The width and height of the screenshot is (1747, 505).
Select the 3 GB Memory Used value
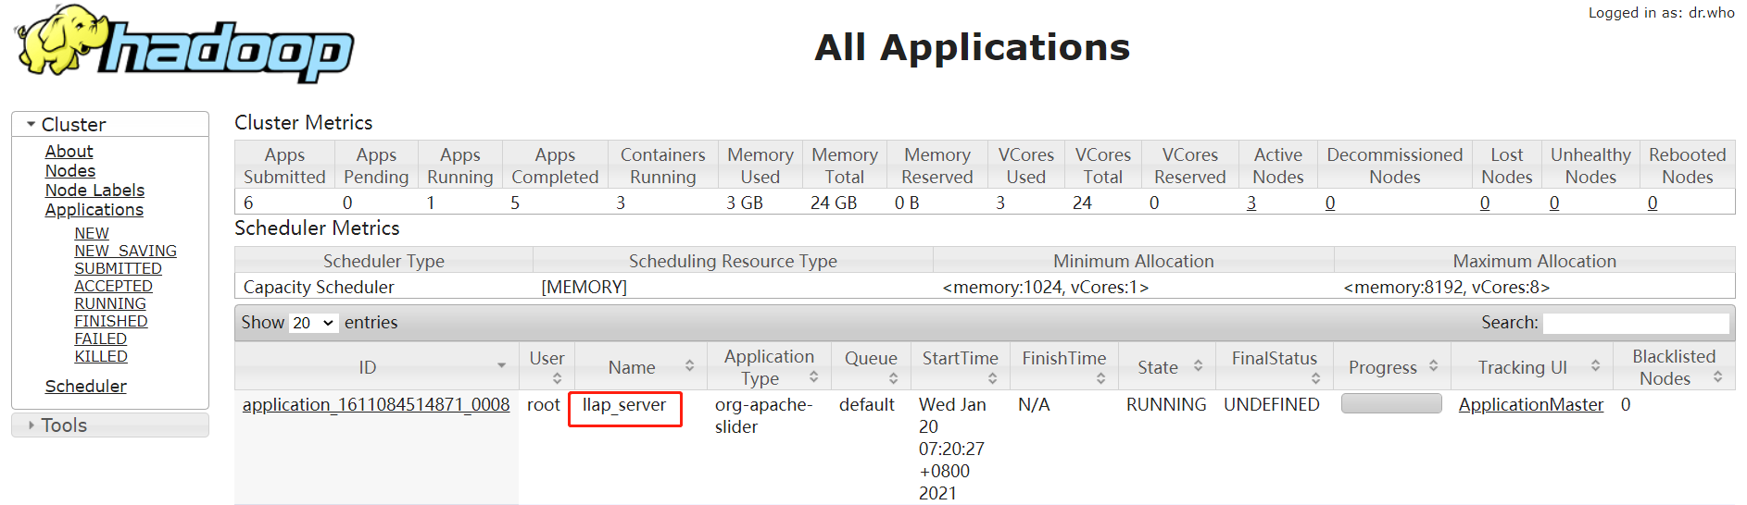point(745,203)
